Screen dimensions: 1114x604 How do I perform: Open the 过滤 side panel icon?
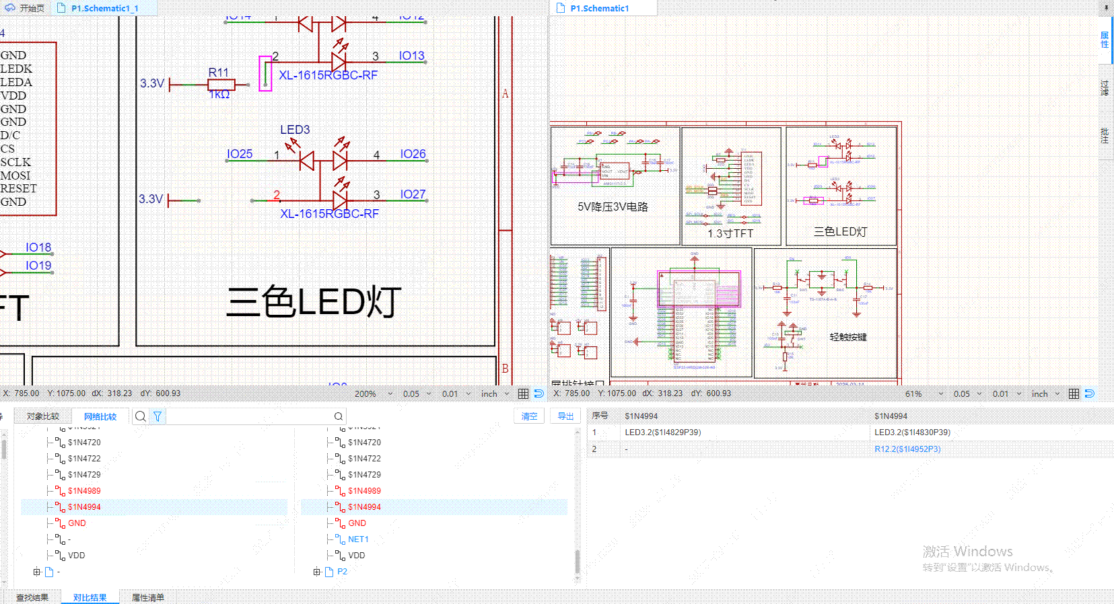click(1105, 88)
